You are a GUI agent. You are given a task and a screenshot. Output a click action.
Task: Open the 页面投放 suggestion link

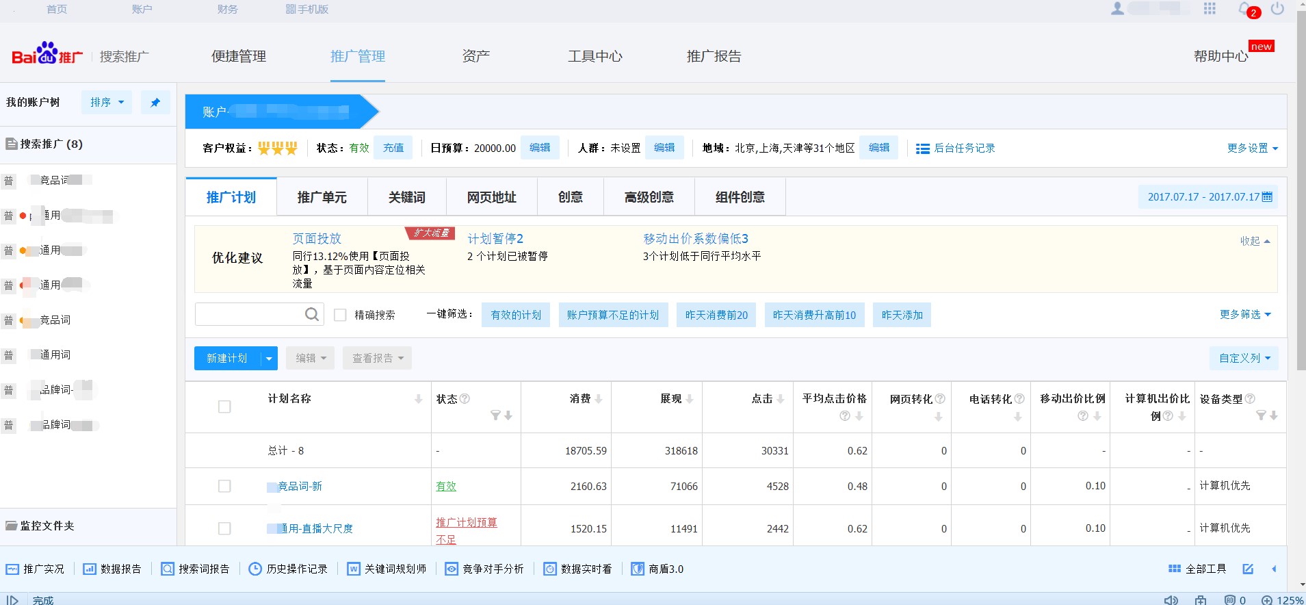[x=317, y=238]
